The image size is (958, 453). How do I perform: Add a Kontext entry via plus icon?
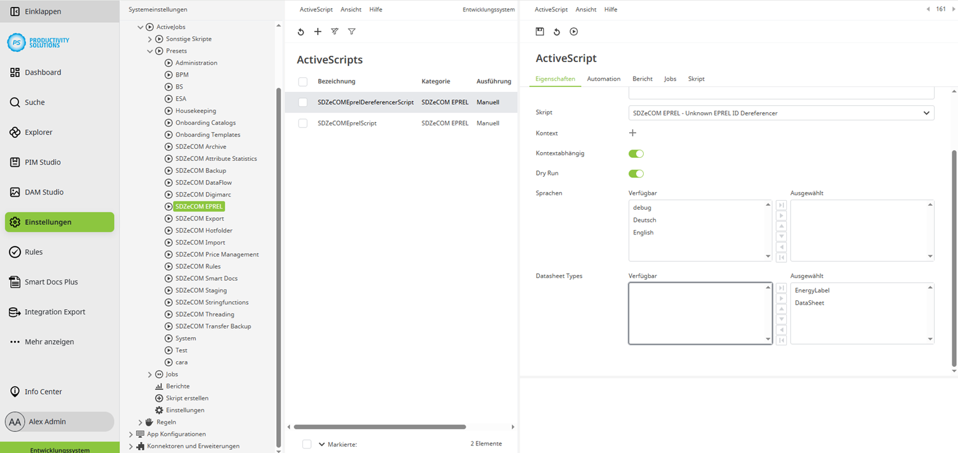tap(632, 133)
